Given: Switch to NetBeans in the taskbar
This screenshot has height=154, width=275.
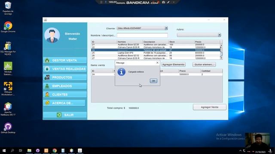Looking at the screenshot, I should (71, 151).
